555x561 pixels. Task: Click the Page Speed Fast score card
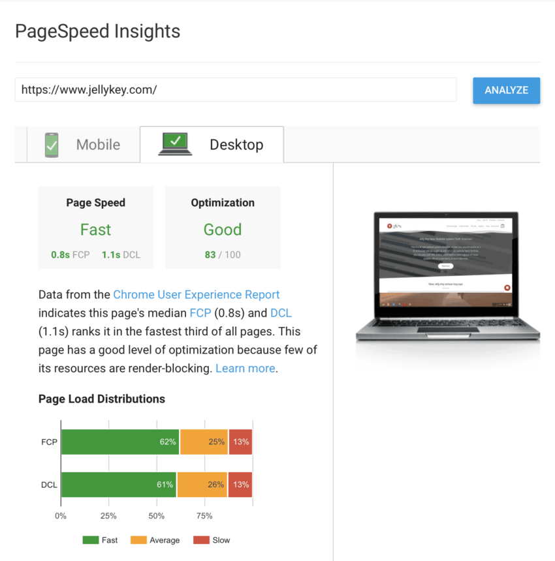tap(96, 228)
